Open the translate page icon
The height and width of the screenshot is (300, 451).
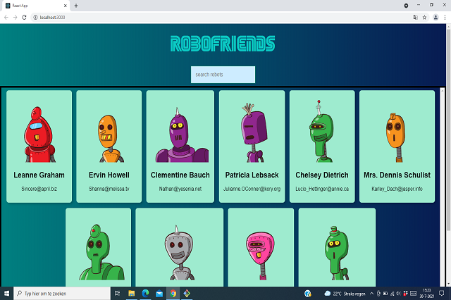click(415, 17)
